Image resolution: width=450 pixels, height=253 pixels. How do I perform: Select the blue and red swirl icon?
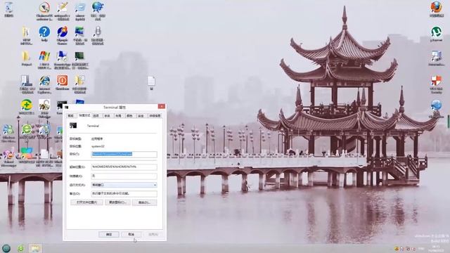[63, 32]
